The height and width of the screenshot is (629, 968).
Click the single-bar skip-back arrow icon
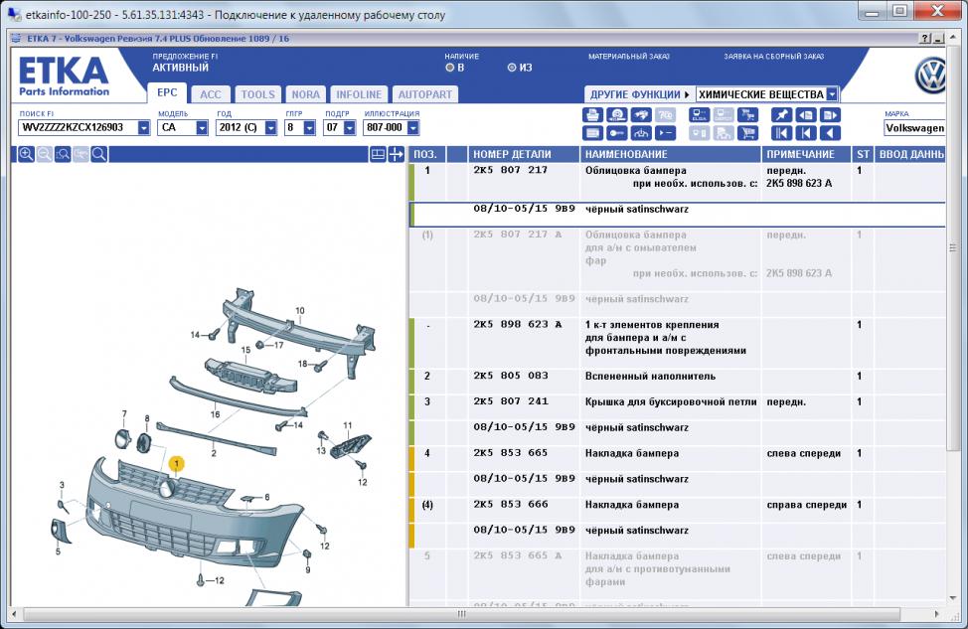pyautogui.click(x=806, y=133)
